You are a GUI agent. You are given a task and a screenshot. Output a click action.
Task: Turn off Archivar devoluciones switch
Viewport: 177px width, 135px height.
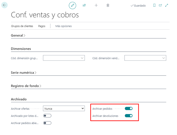129,116
